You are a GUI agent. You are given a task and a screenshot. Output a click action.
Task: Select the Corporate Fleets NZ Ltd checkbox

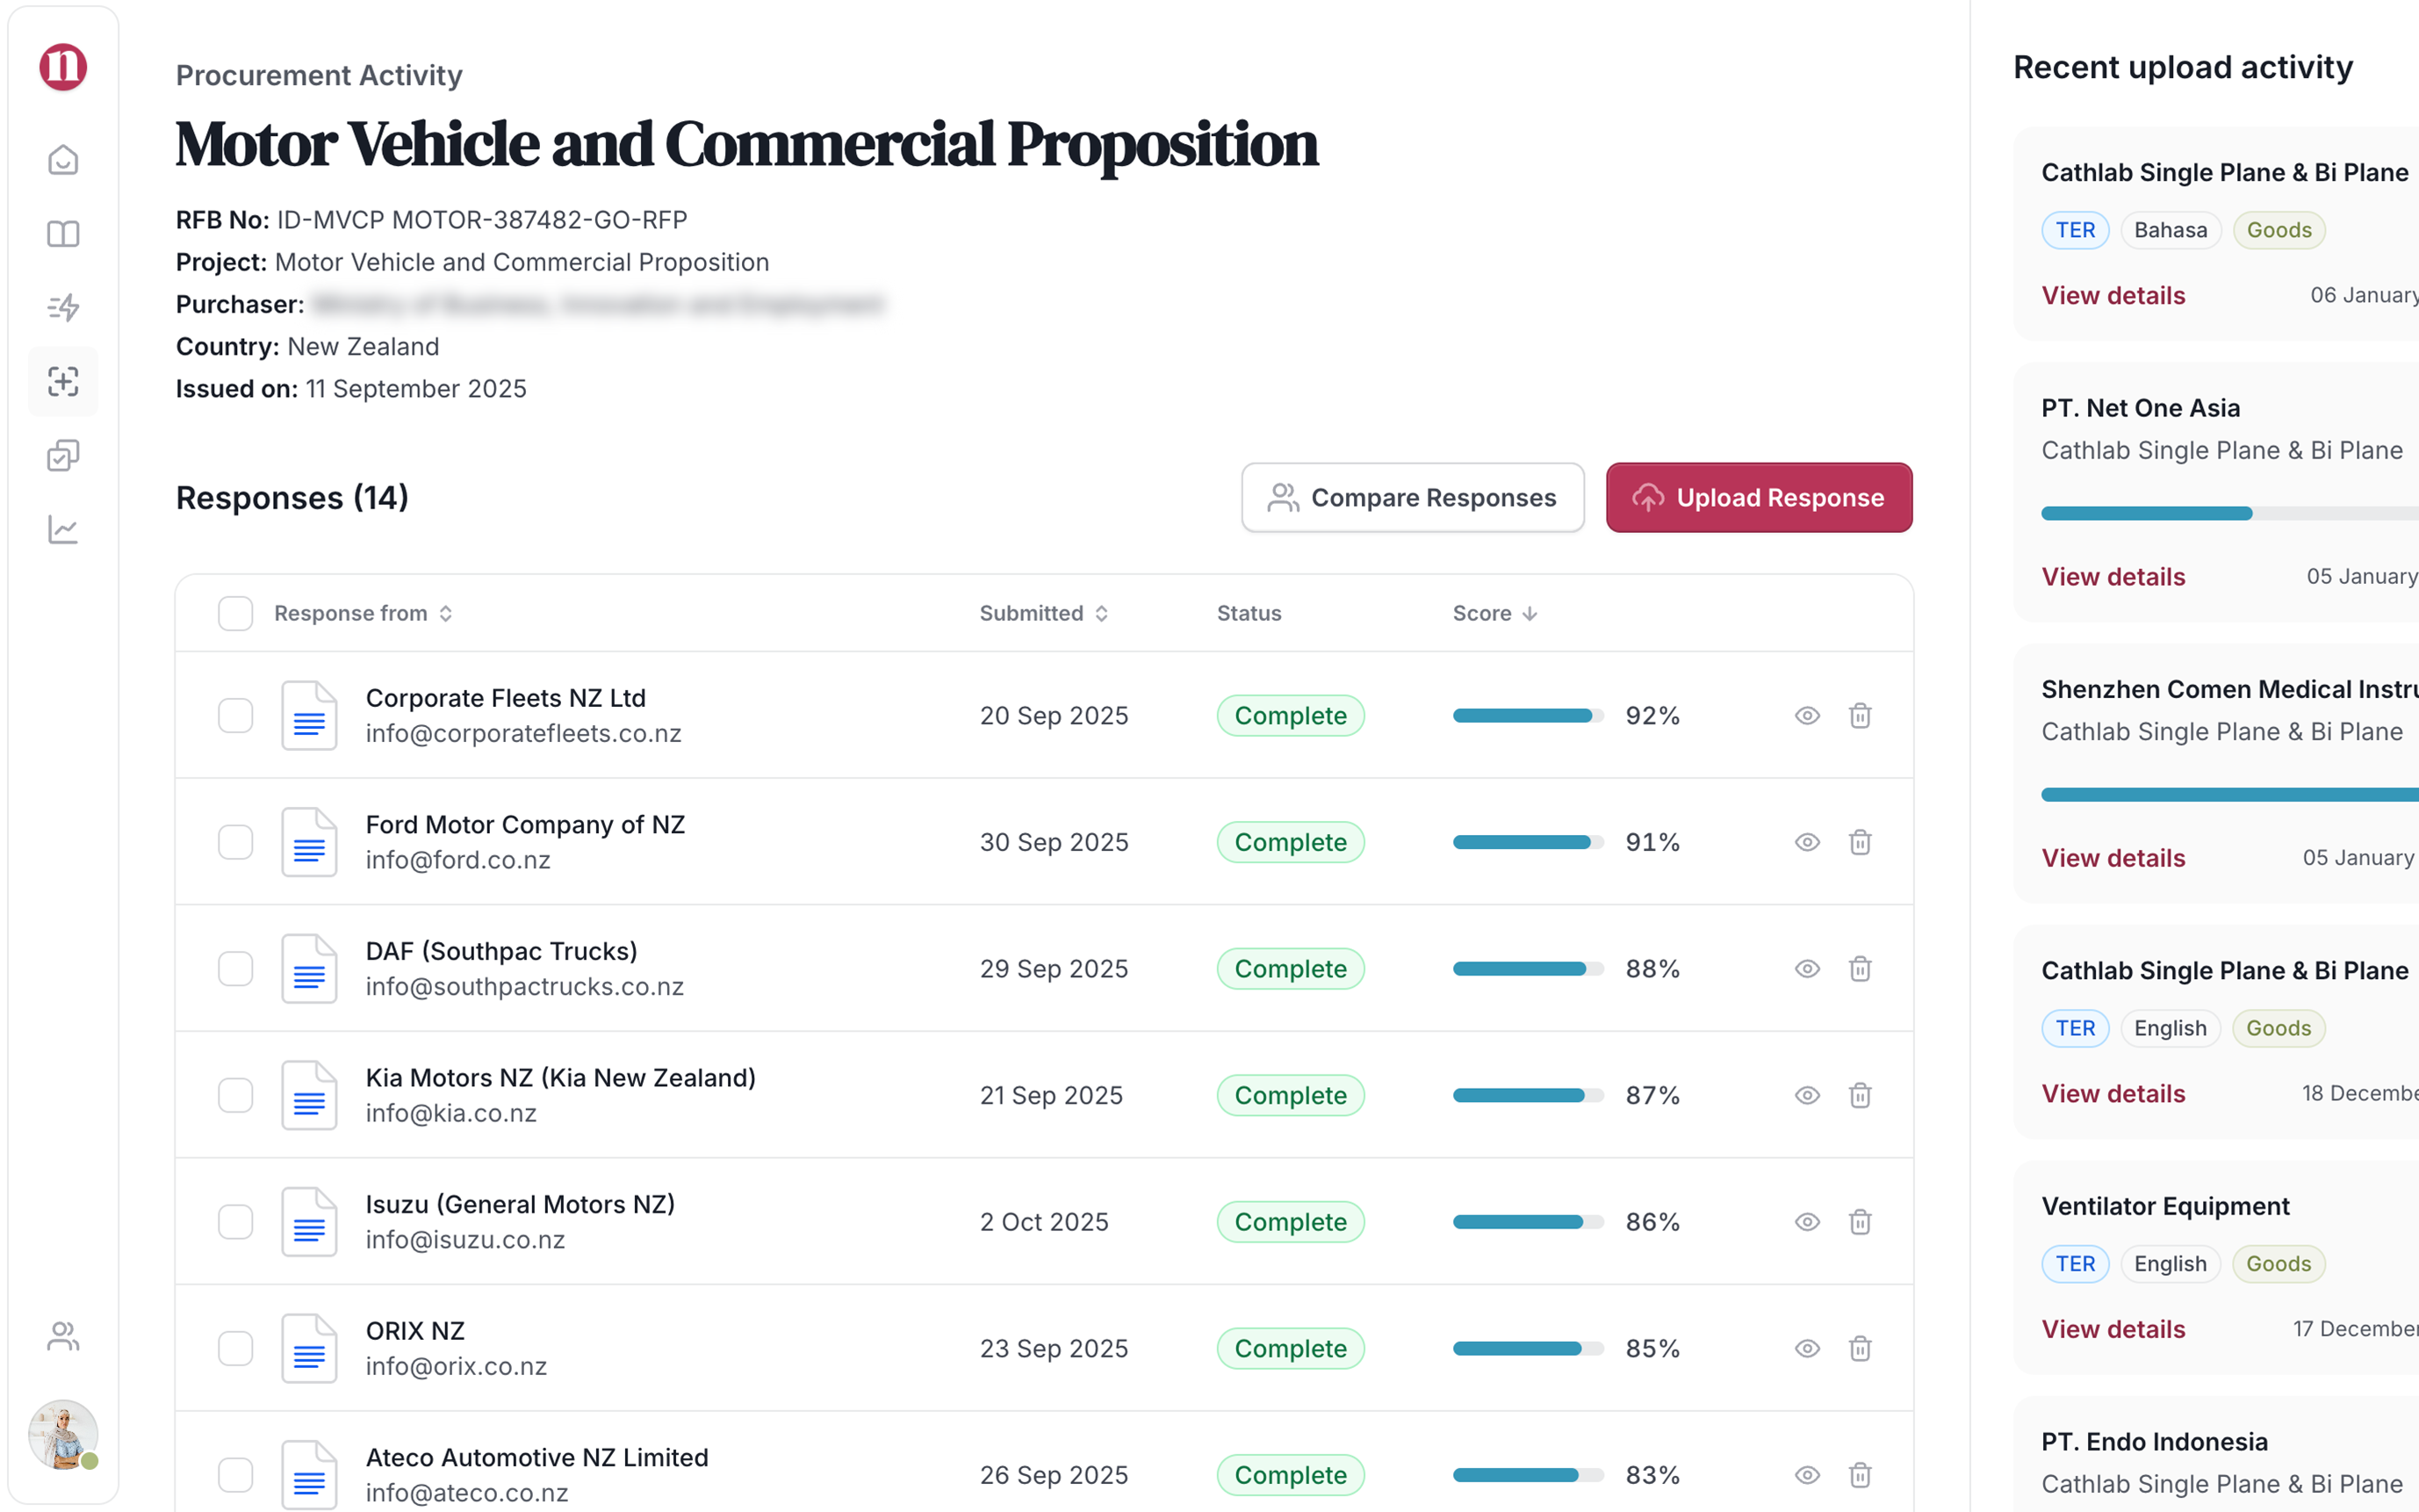pyautogui.click(x=235, y=715)
